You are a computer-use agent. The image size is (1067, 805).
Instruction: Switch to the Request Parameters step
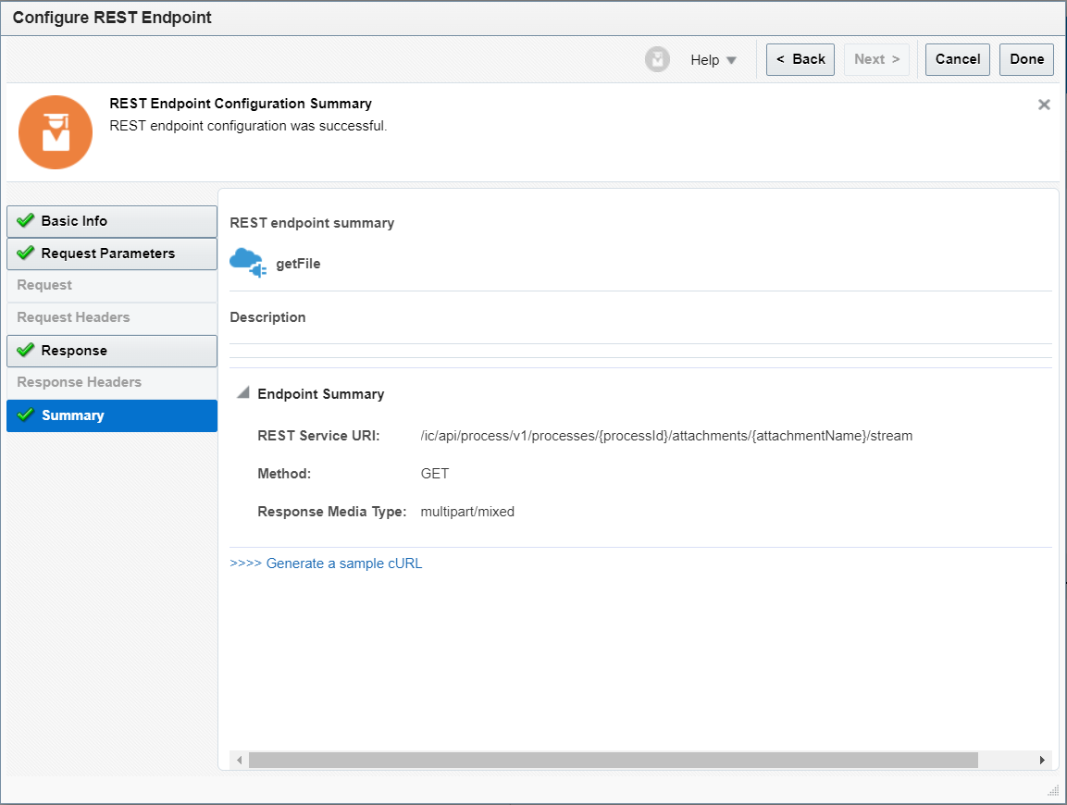(x=107, y=254)
